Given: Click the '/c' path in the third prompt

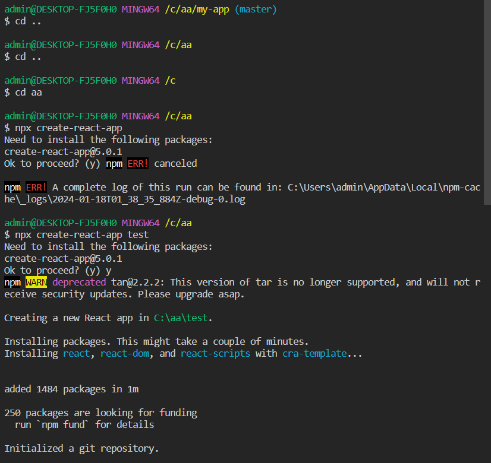Looking at the screenshot, I should 170,81.
